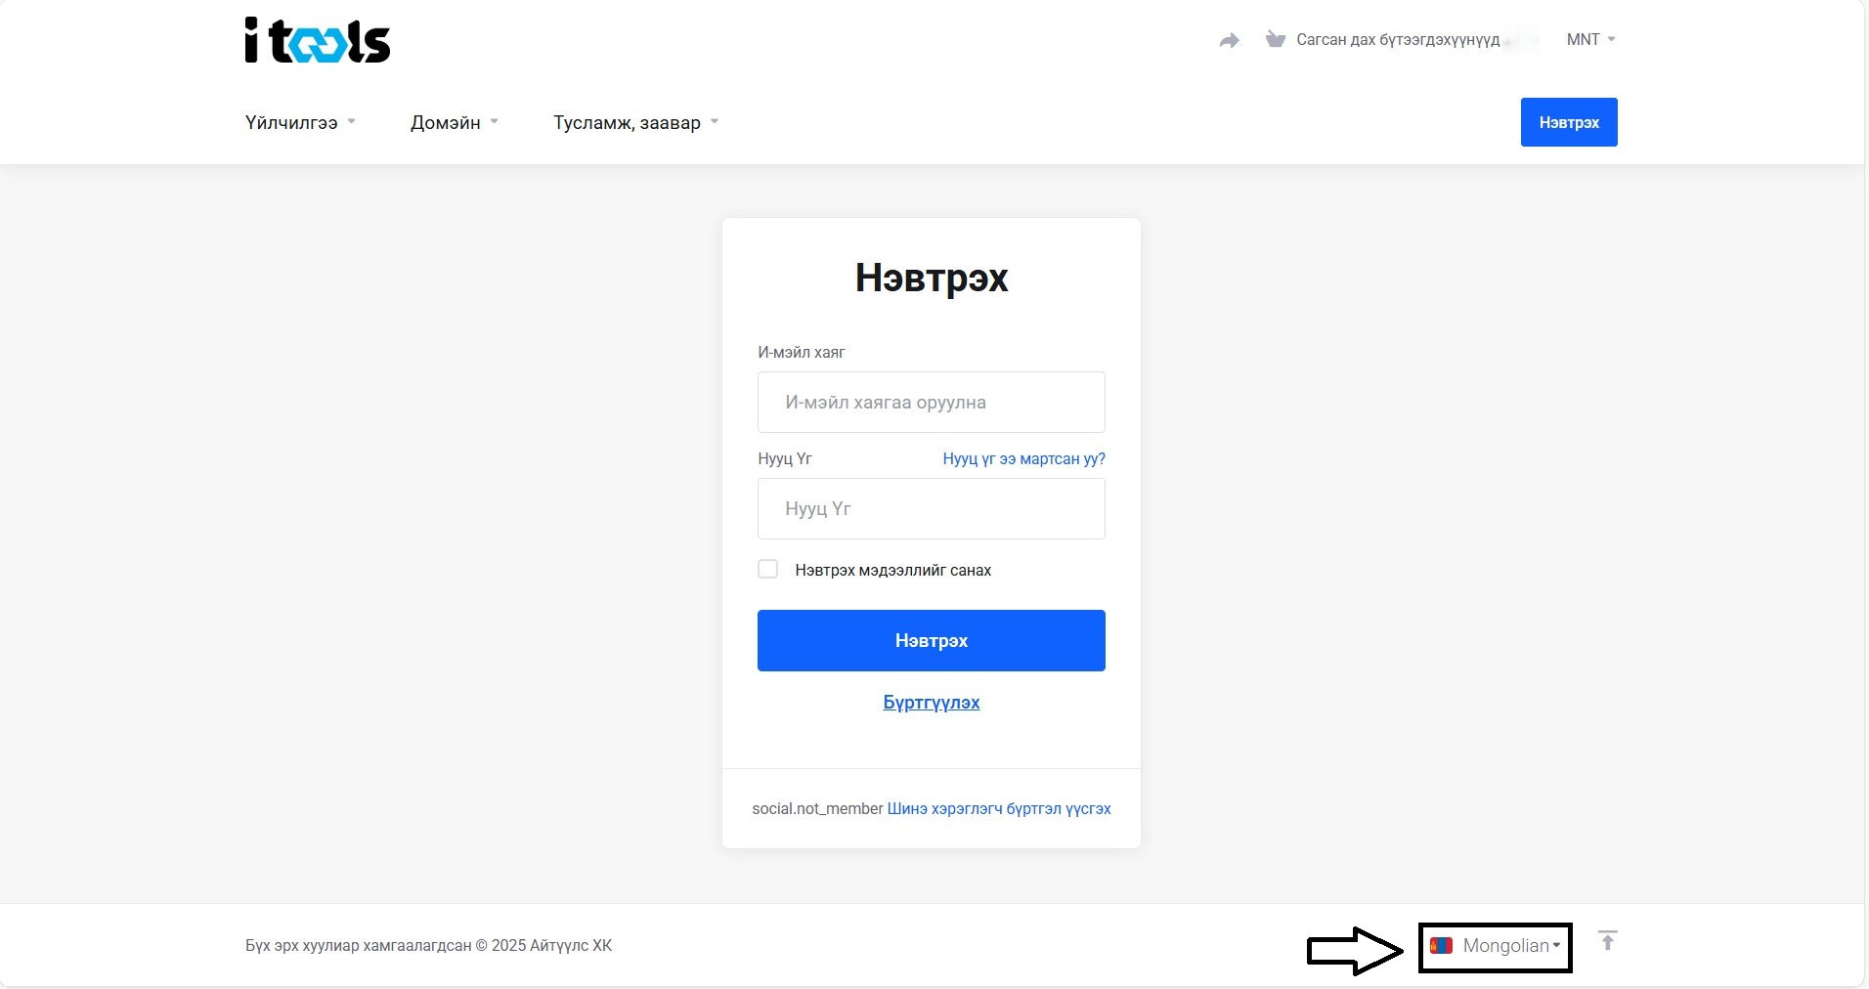Click the 'Бүртгүүлэх' link

[x=931, y=703]
